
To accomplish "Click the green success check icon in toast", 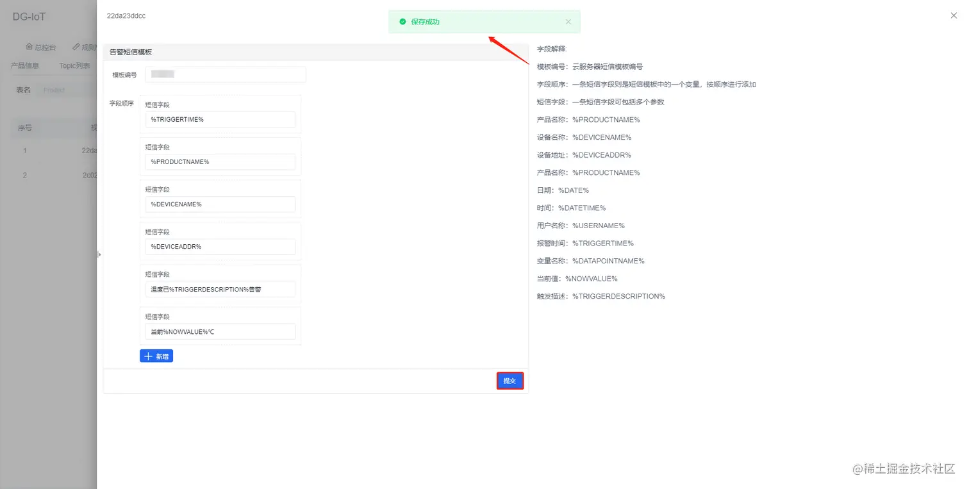I will click(402, 22).
